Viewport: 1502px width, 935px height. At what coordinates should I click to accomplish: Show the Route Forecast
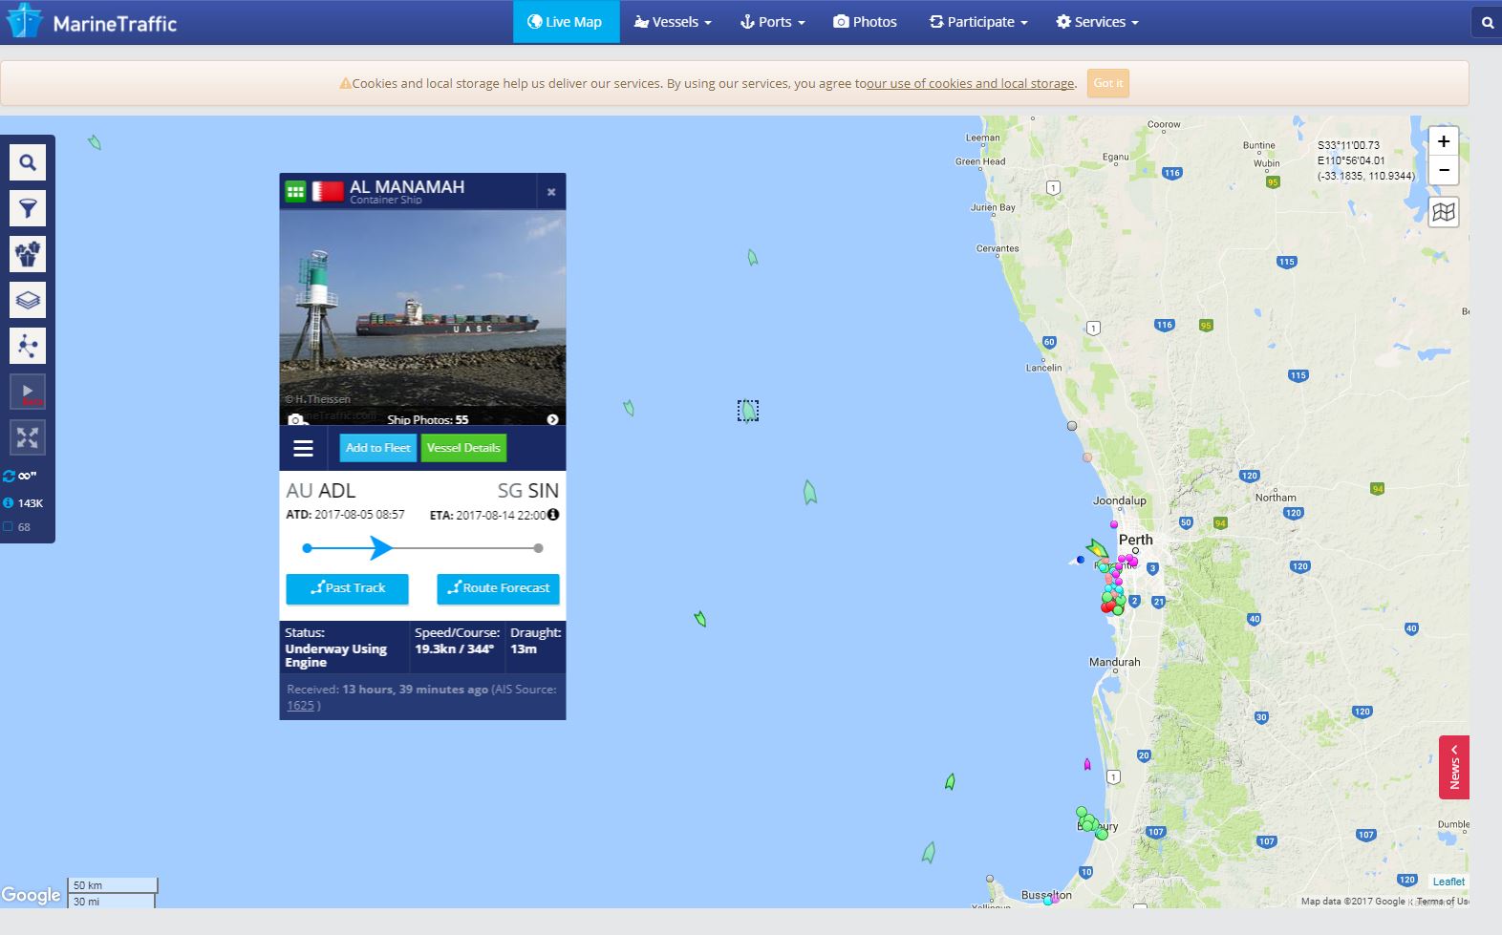(x=498, y=588)
